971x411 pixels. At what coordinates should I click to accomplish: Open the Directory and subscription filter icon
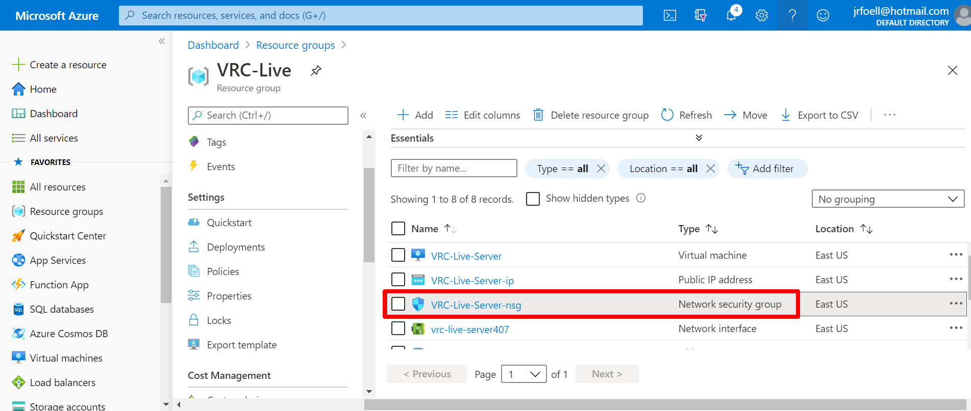[701, 15]
